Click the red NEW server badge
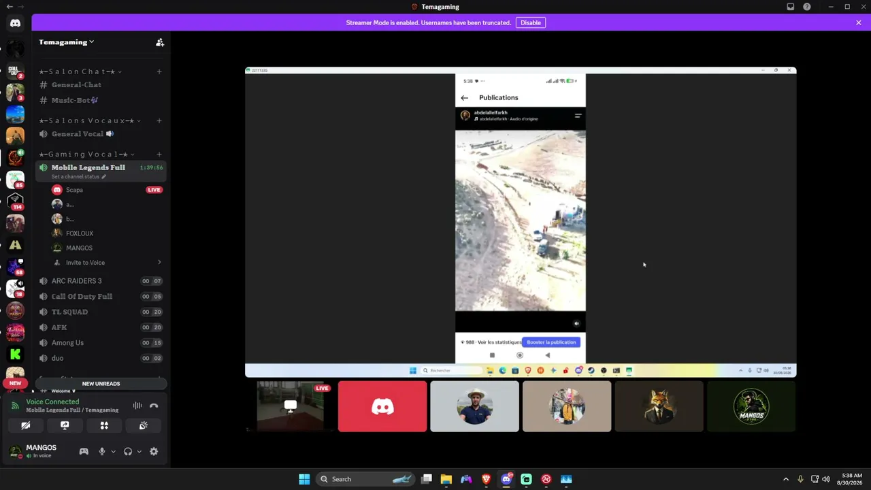Image resolution: width=871 pixels, height=490 pixels. pyautogui.click(x=15, y=383)
